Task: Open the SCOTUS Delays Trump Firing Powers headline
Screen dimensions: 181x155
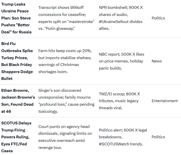Action: 16,137
